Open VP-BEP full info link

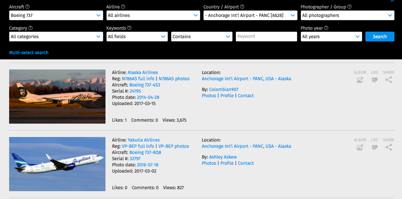point(138,146)
